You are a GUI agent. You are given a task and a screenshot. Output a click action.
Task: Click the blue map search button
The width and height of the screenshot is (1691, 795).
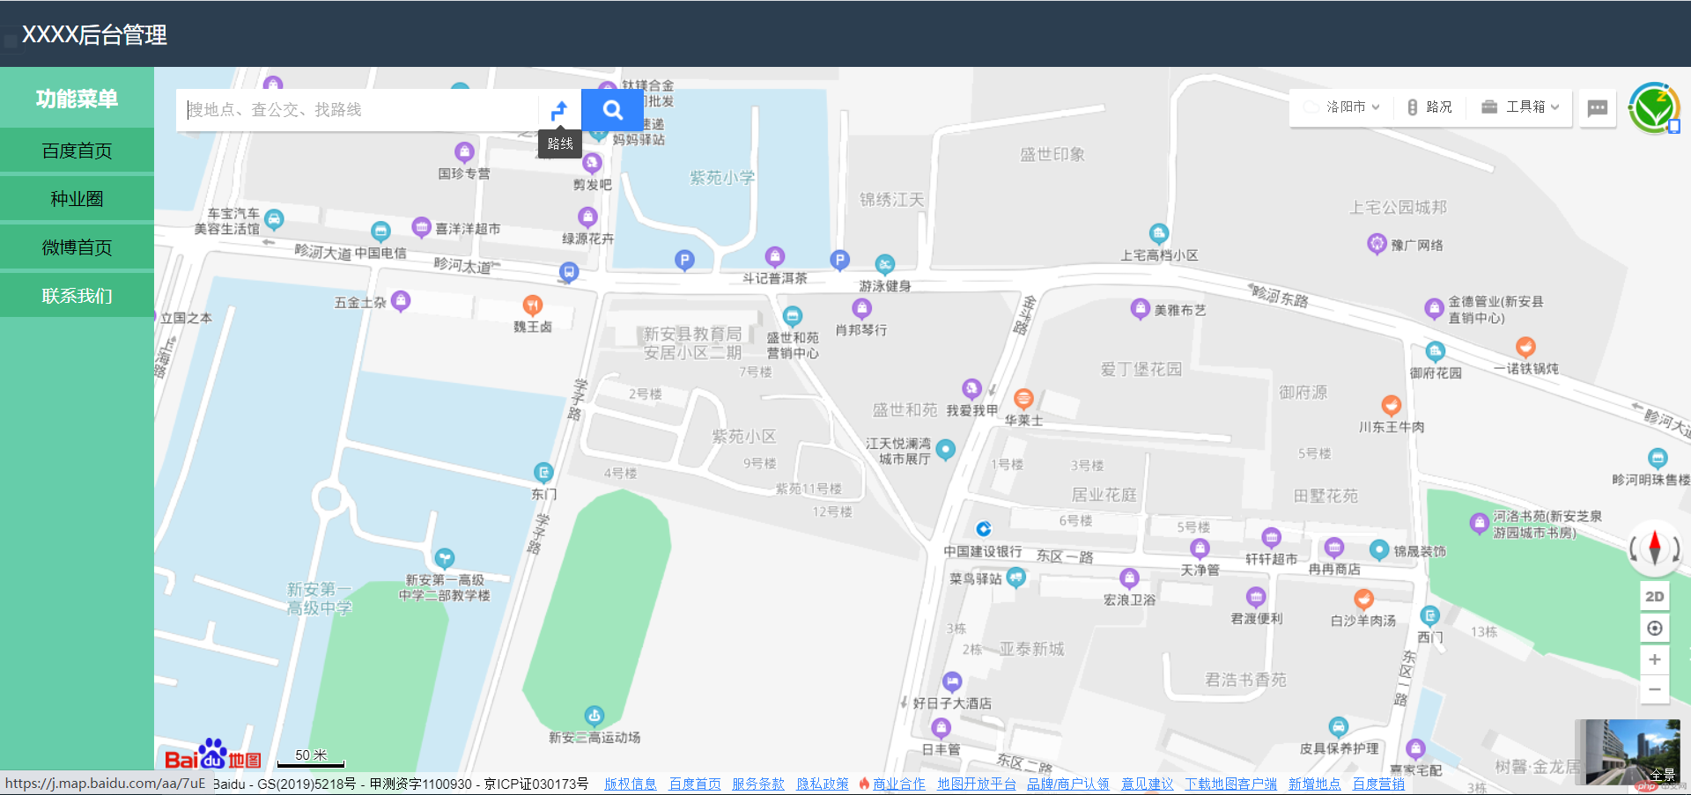tap(612, 110)
